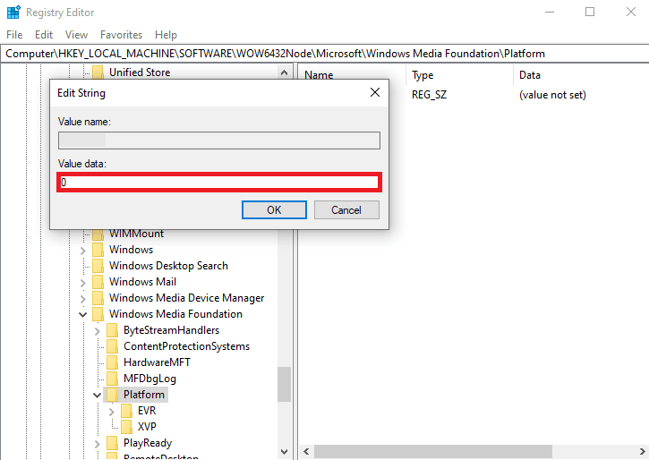Click the XVP folder icon
The image size is (649, 460).
pos(126,427)
